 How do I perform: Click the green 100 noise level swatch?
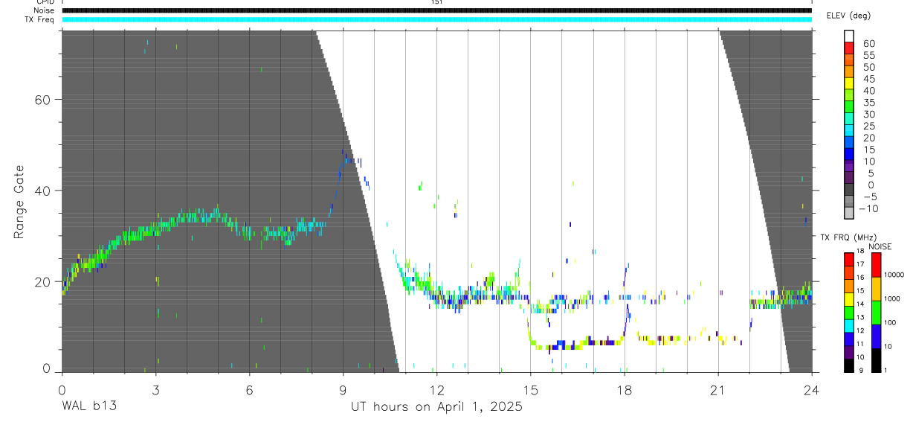point(876,313)
